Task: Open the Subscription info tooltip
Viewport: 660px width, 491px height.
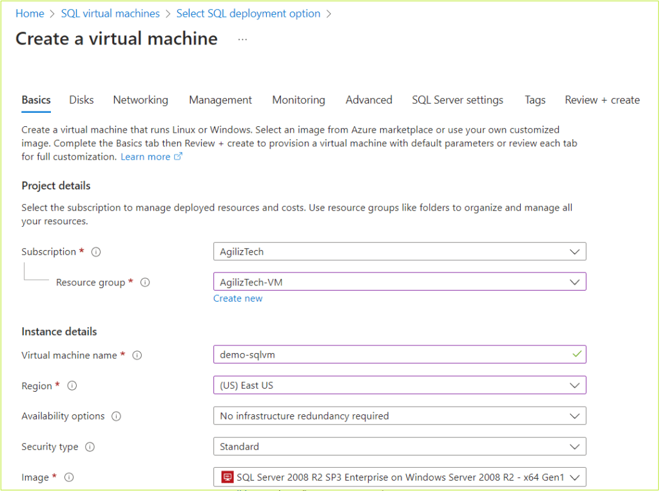Action: (95, 251)
